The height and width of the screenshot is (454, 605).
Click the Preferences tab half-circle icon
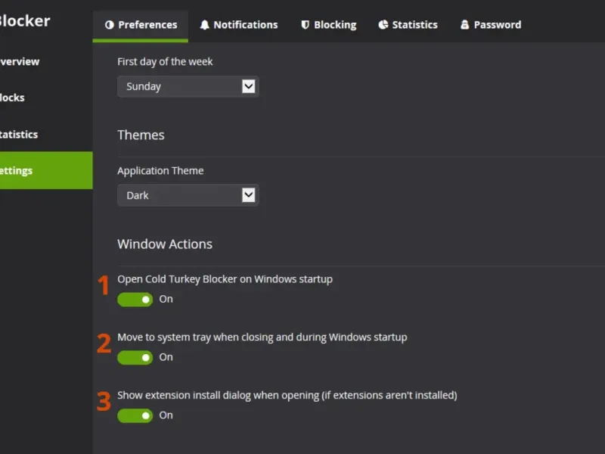(109, 25)
